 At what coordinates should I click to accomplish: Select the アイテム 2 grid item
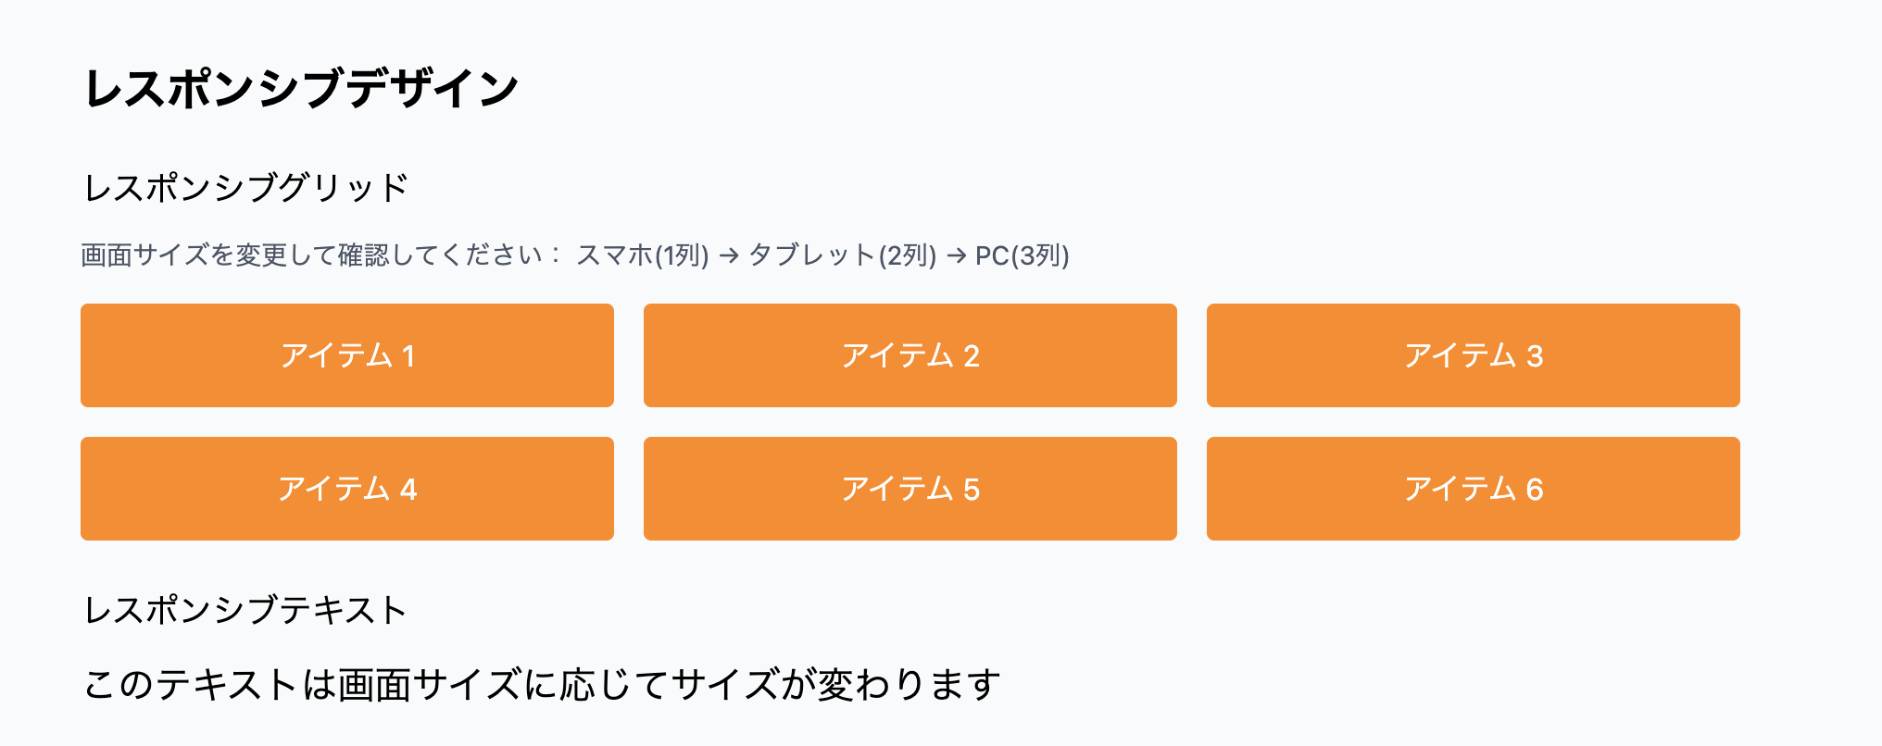coord(910,355)
